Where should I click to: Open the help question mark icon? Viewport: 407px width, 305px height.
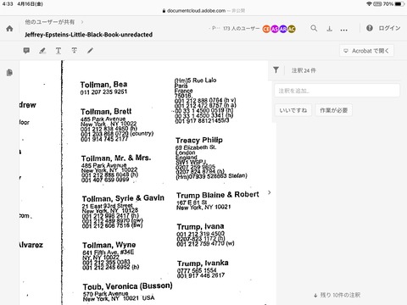(370, 28)
